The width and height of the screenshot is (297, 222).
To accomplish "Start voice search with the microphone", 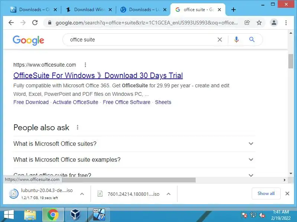I will [236, 40].
